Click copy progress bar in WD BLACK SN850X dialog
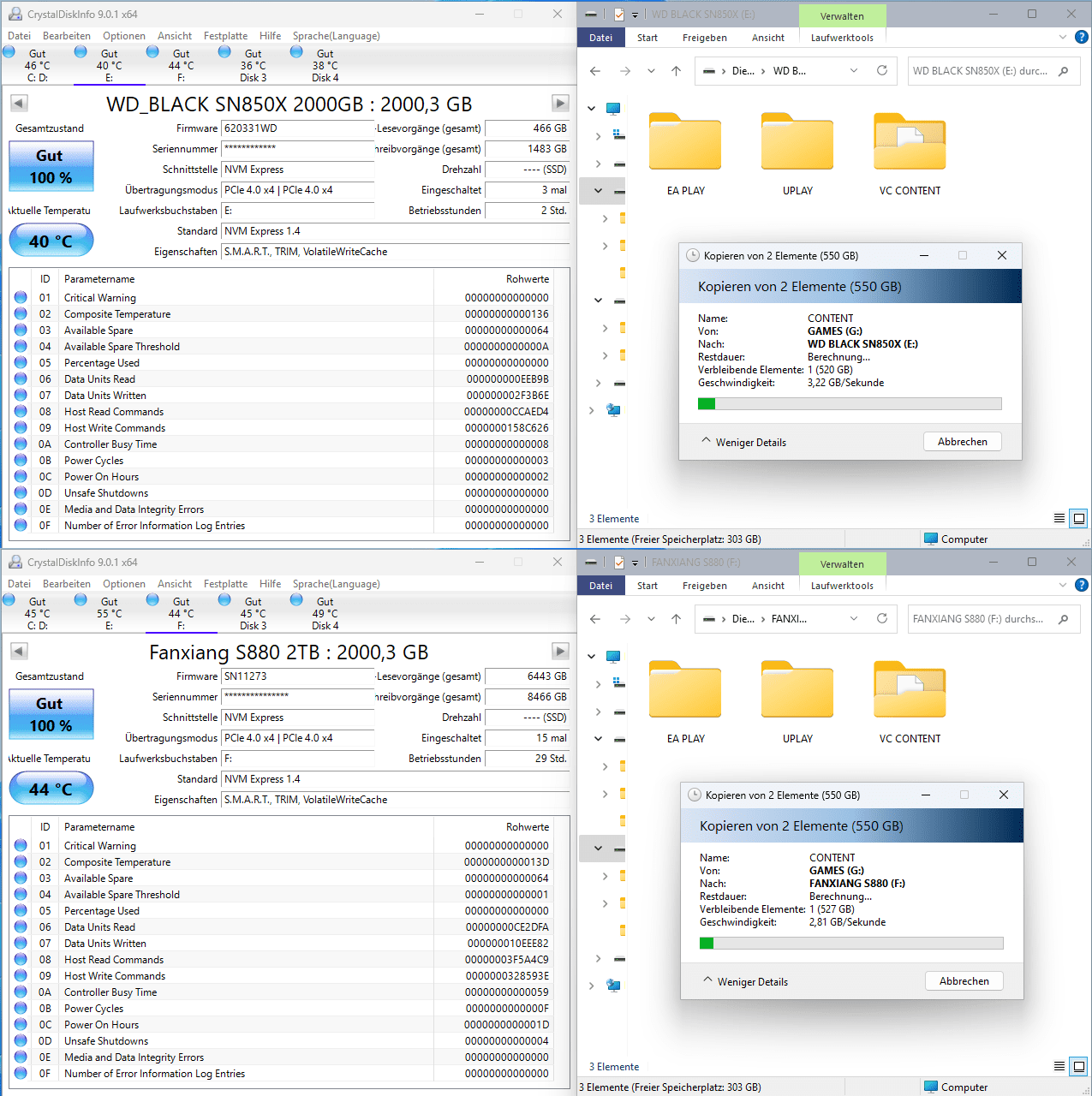Image resolution: width=1092 pixels, height=1096 pixels. [x=850, y=403]
